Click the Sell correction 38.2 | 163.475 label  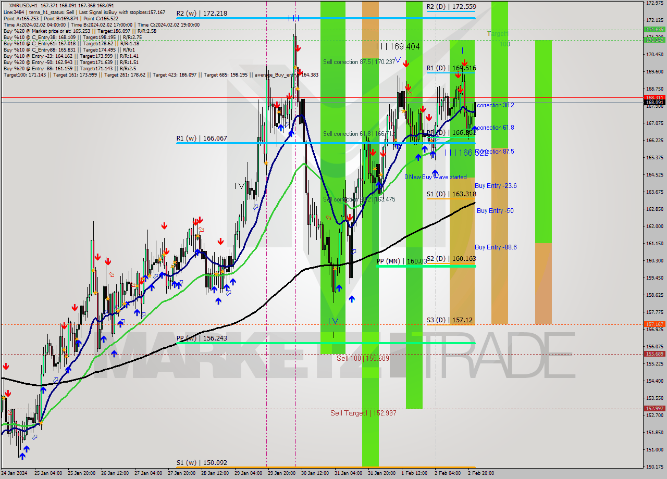359,199
